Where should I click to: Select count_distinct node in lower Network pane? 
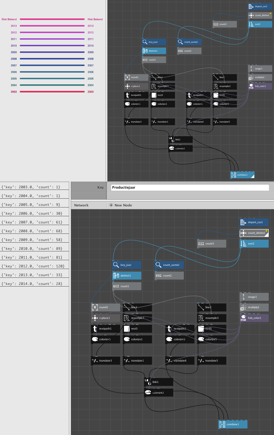pos(254,233)
